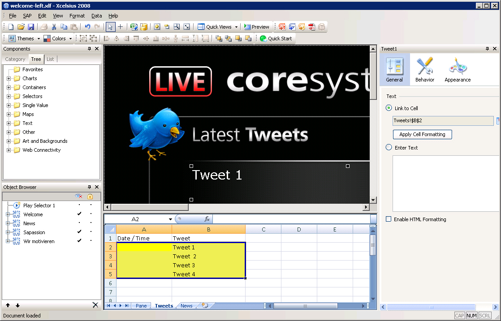Switch to the Pane sheet tab
Screen dimensions: 501x321
141,306
